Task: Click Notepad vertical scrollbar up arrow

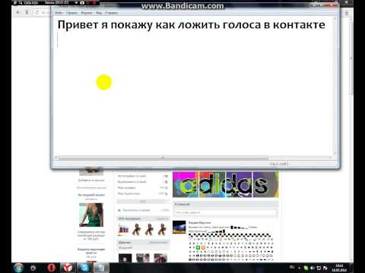Action: click(335, 19)
